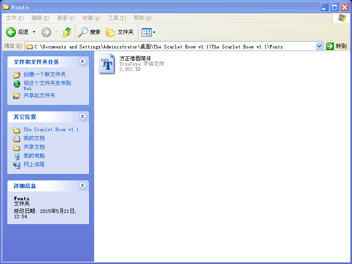Image resolution: width=352 pixels, height=264 pixels.
Task: Minimize the Fonts window
Action: click(x=324, y=7)
